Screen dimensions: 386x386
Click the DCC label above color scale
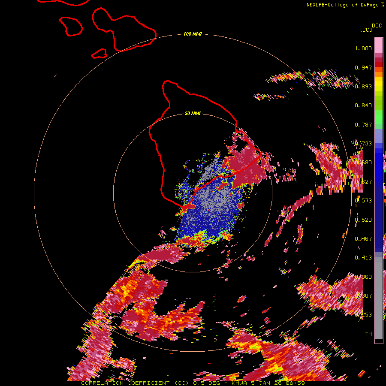(x=377, y=26)
